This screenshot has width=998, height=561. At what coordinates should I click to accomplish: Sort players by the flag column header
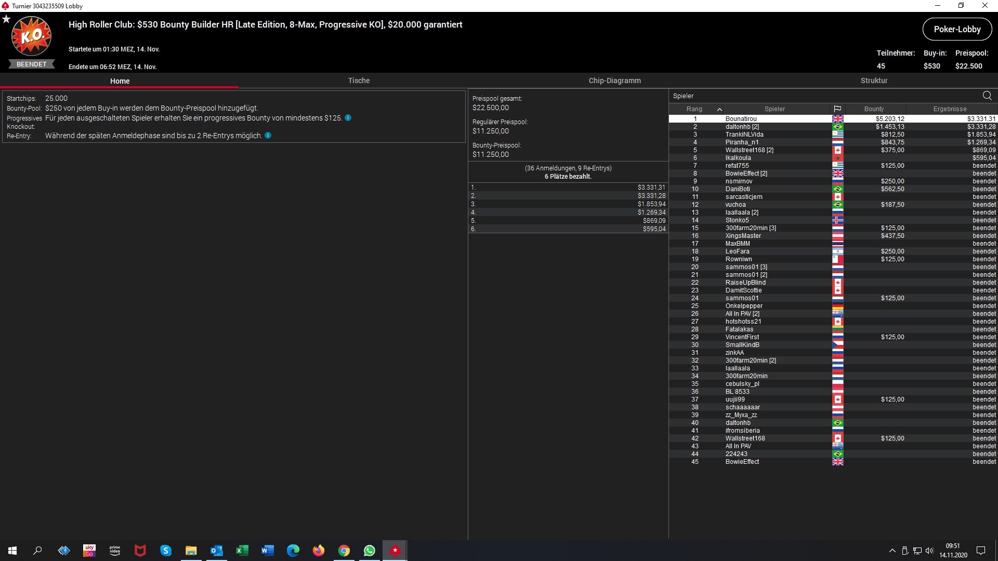[x=837, y=109]
